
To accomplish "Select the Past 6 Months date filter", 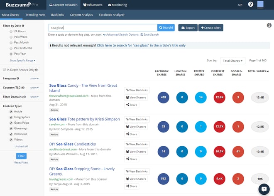I will tap(11, 48).
